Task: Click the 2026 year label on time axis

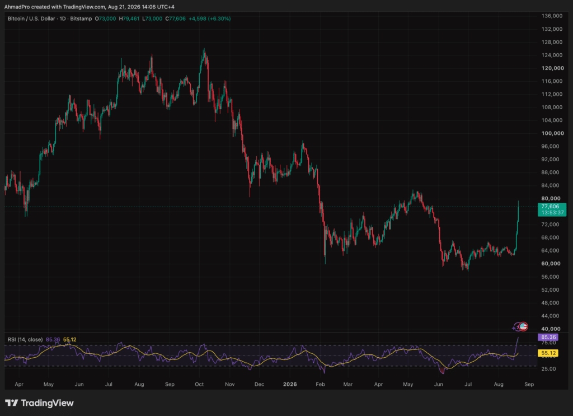Action: pyautogui.click(x=290, y=384)
